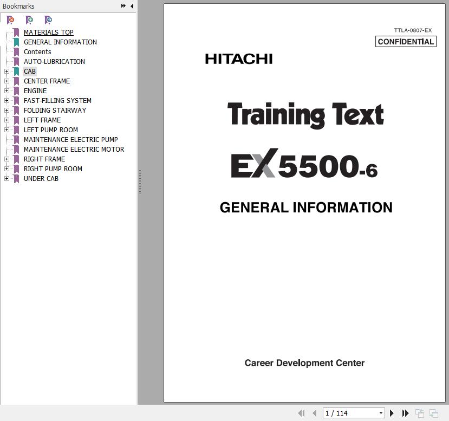Jump to last page button
Image resolution: width=449 pixels, height=421 pixels.
tap(405, 413)
